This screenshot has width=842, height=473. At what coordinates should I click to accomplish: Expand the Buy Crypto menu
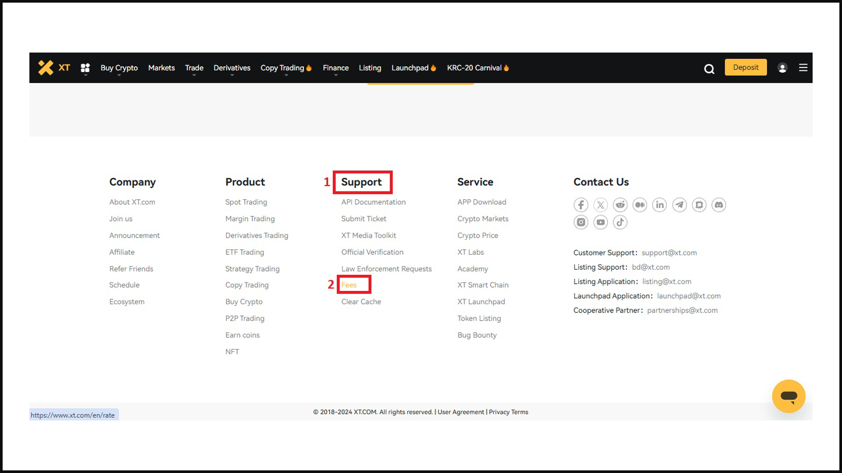pyautogui.click(x=119, y=68)
